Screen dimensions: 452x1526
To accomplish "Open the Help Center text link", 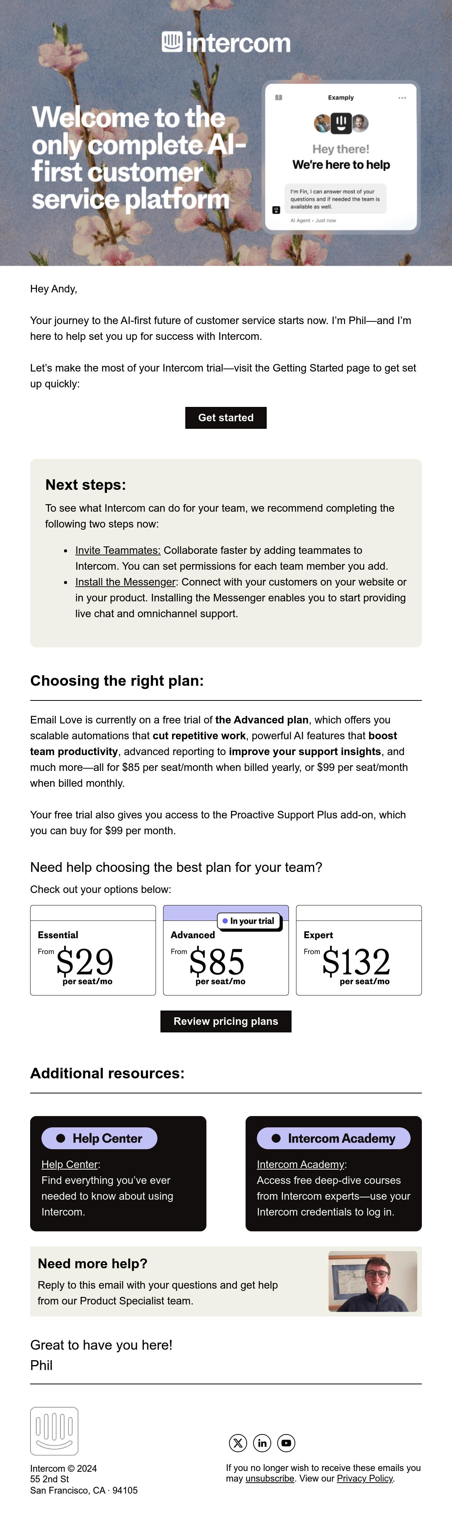I will 69,1164.
